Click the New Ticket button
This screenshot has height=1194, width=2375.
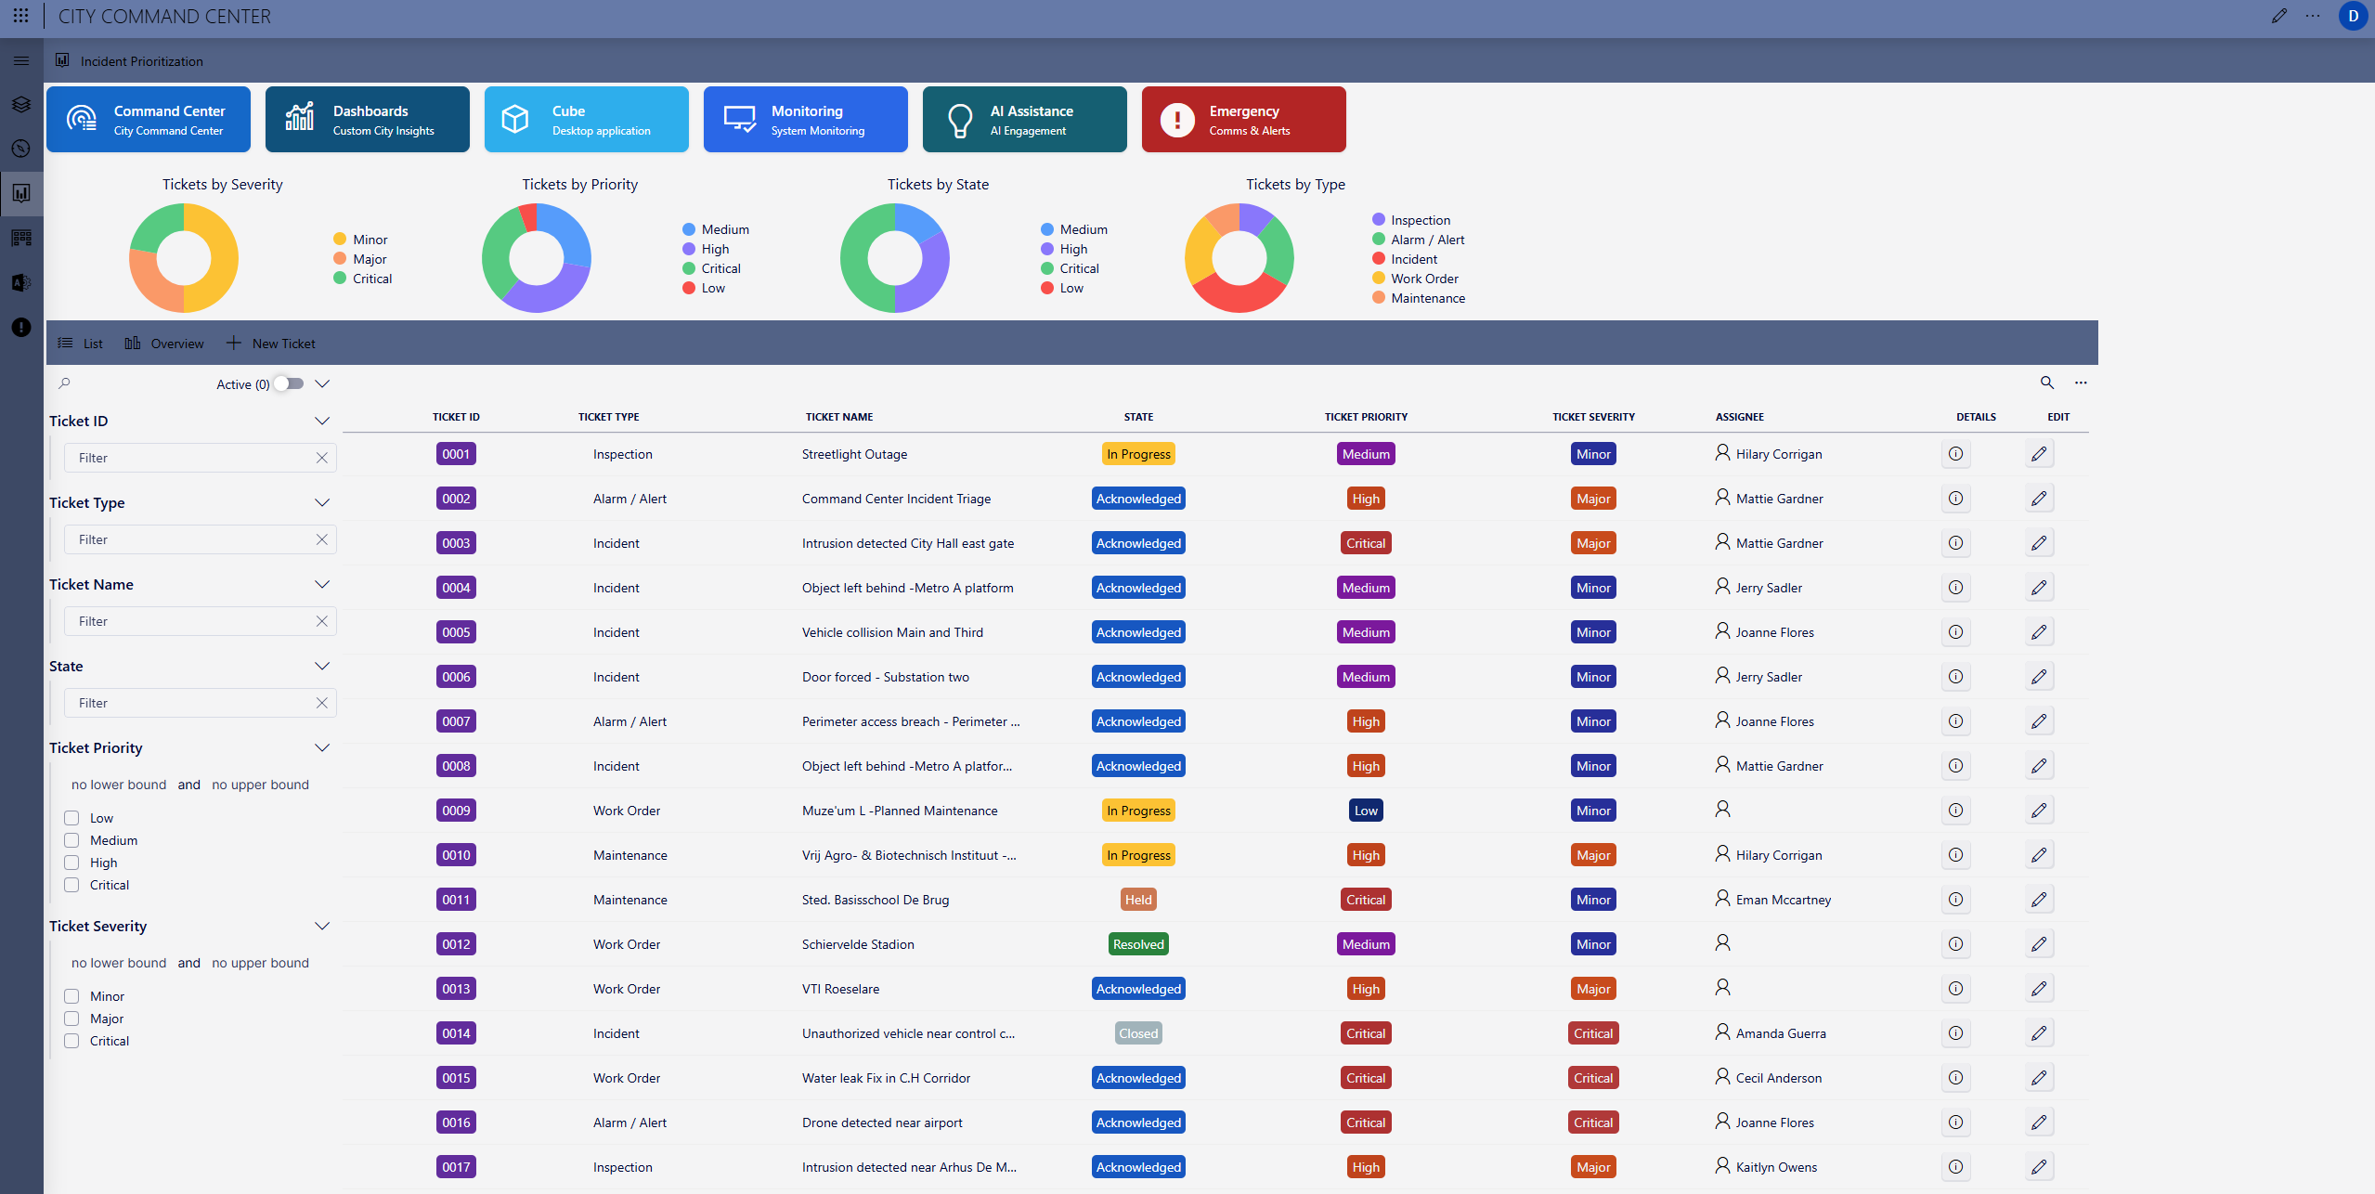[x=271, y=344]
